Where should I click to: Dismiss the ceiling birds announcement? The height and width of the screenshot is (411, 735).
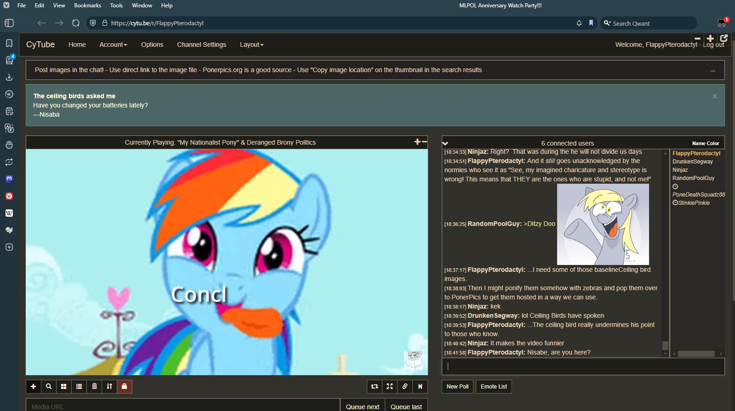(715, 96)
